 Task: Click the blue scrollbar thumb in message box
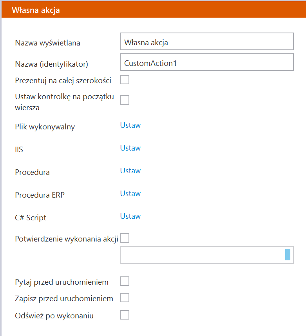(288, 255)
